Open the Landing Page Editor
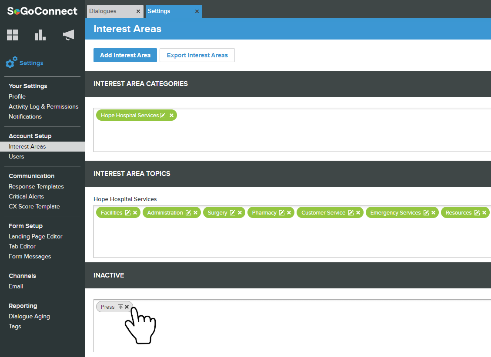 tap(36, 236)
